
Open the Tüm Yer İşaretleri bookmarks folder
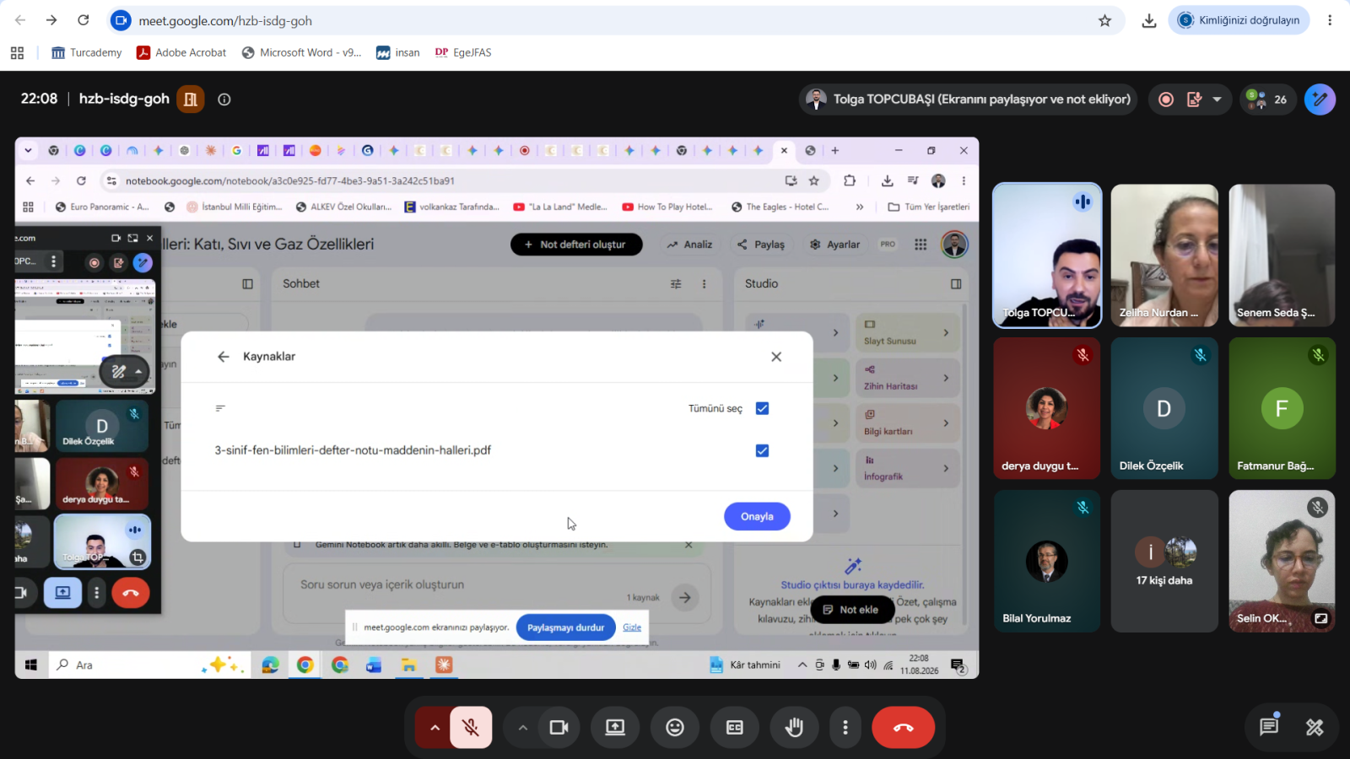tap(929, 207)
